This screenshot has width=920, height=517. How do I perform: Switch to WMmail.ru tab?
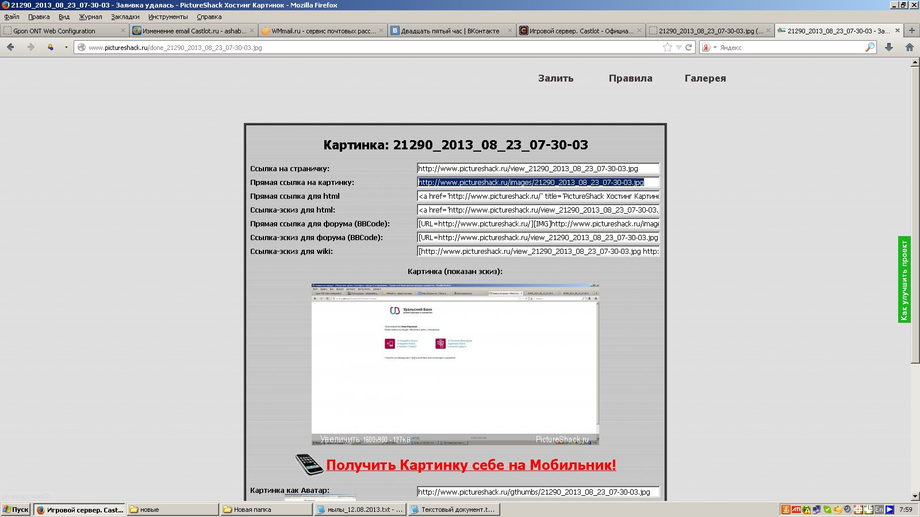322,31
